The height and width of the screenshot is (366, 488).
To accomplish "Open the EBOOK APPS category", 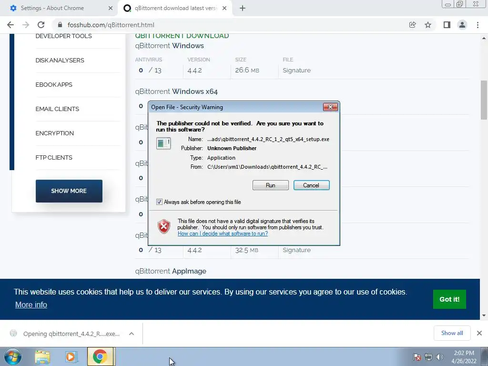I will click(x=54, y=85).
